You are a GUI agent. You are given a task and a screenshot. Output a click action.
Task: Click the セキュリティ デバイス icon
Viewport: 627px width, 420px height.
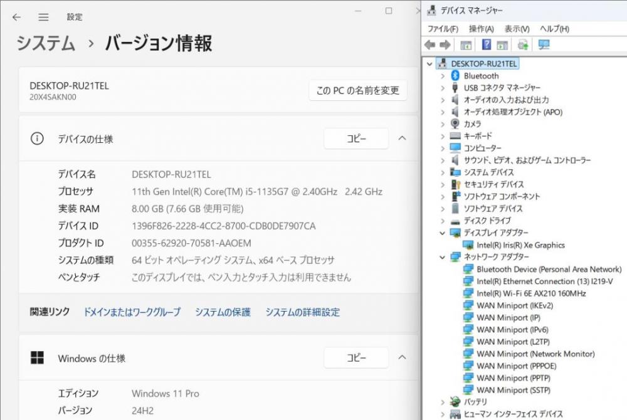(x=455, y=184)
